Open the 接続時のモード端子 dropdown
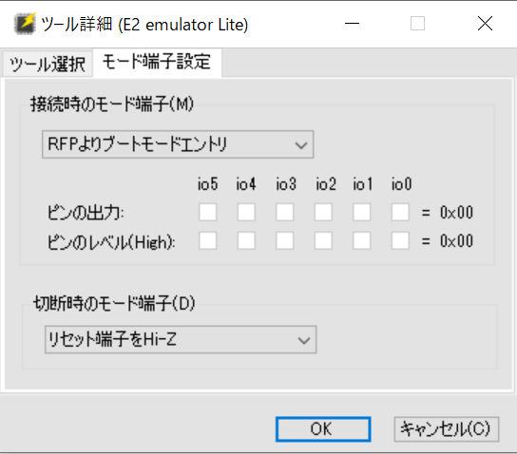 [178, 144]
